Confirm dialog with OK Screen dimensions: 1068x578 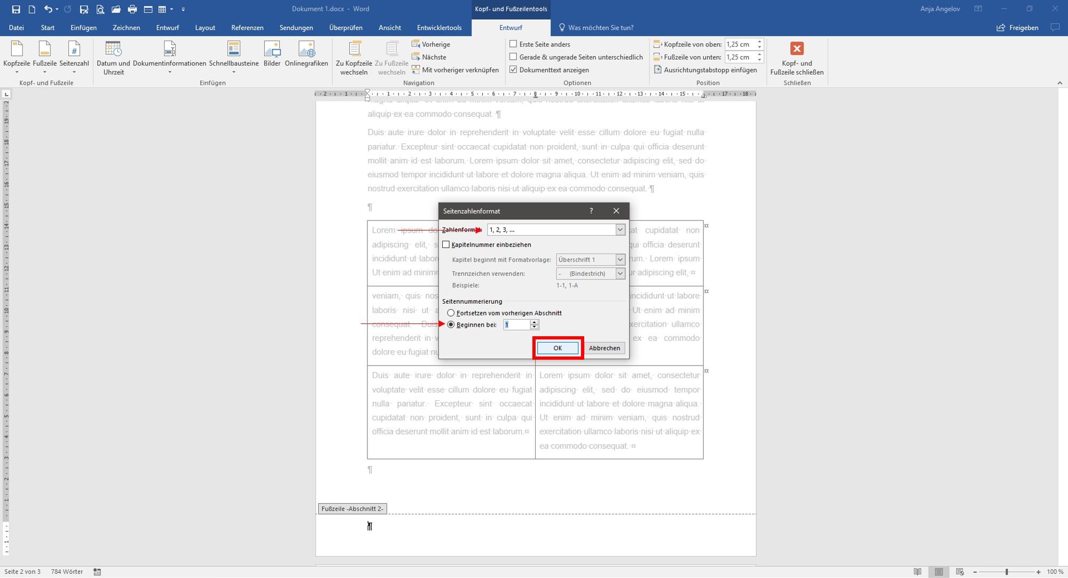(557, 348)
